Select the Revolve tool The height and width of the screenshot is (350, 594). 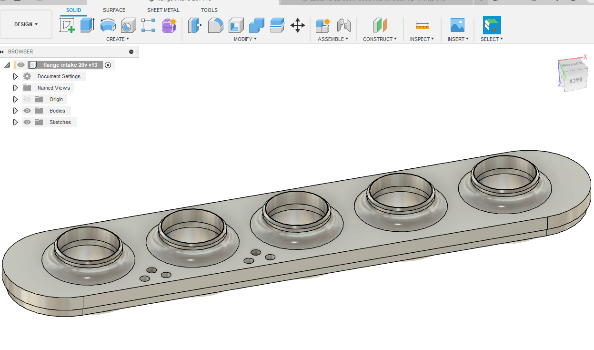click(x=108, y=25)
